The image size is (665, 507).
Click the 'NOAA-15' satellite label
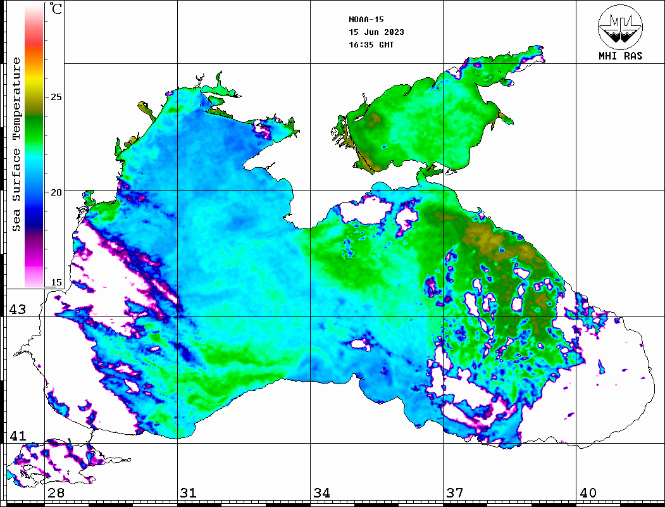[x=366, y=20]
